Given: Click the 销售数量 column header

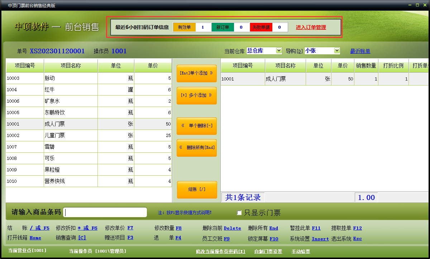Looking at the screenshot, I should [366, 66].
